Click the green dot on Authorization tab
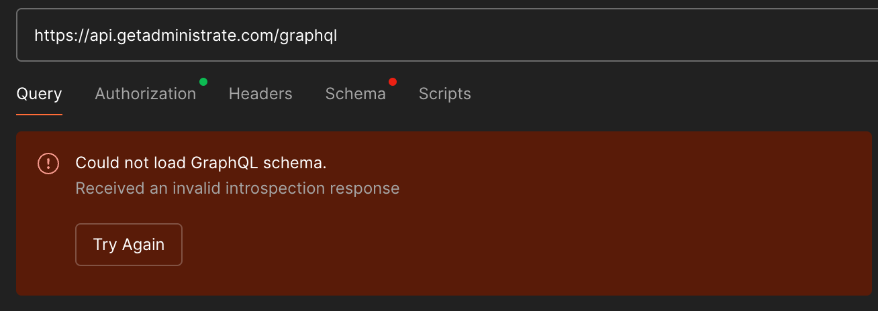878x311 pixels. pos(203,82)
